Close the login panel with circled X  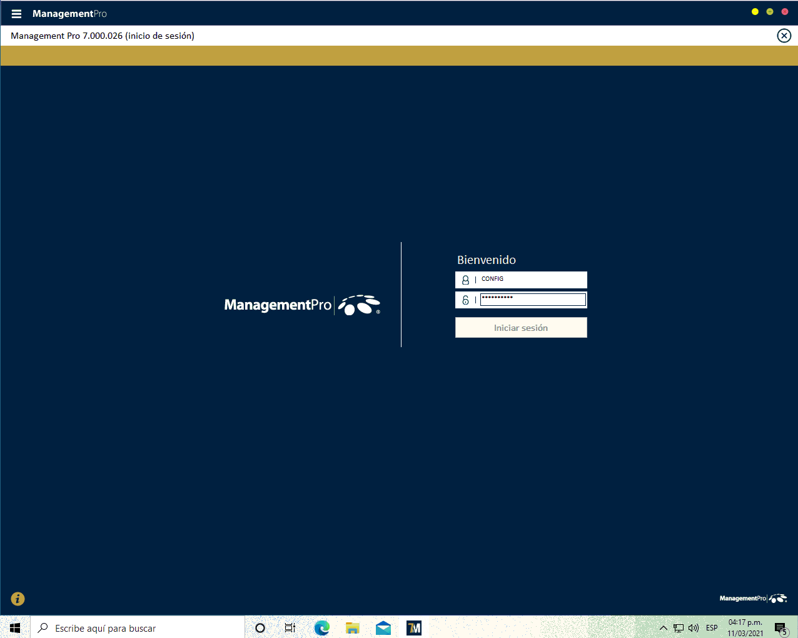click(784, 36)
